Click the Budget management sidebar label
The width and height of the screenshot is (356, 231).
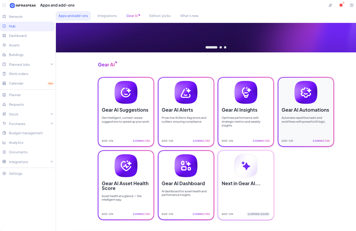[x=26, y=133]
